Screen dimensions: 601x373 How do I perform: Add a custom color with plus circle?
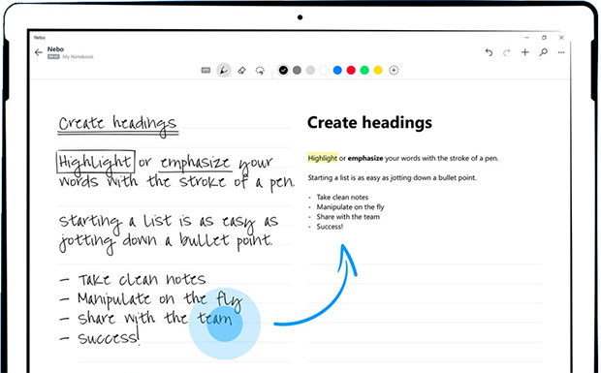pyautogui.click(x=394, y=70)
